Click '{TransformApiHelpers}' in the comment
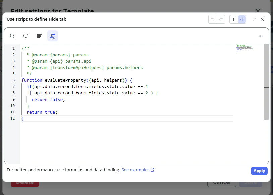The image size is (273, 195). (77, 67)
